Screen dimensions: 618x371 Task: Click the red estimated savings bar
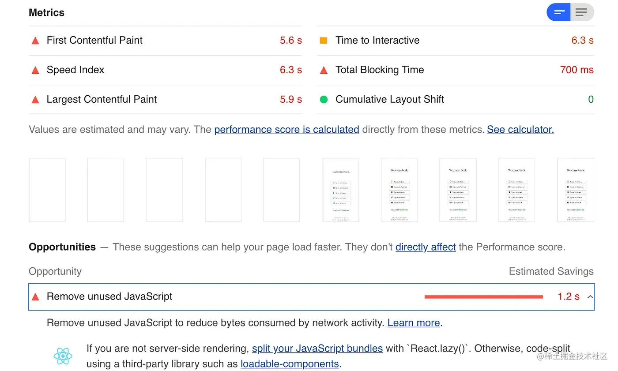483,297
